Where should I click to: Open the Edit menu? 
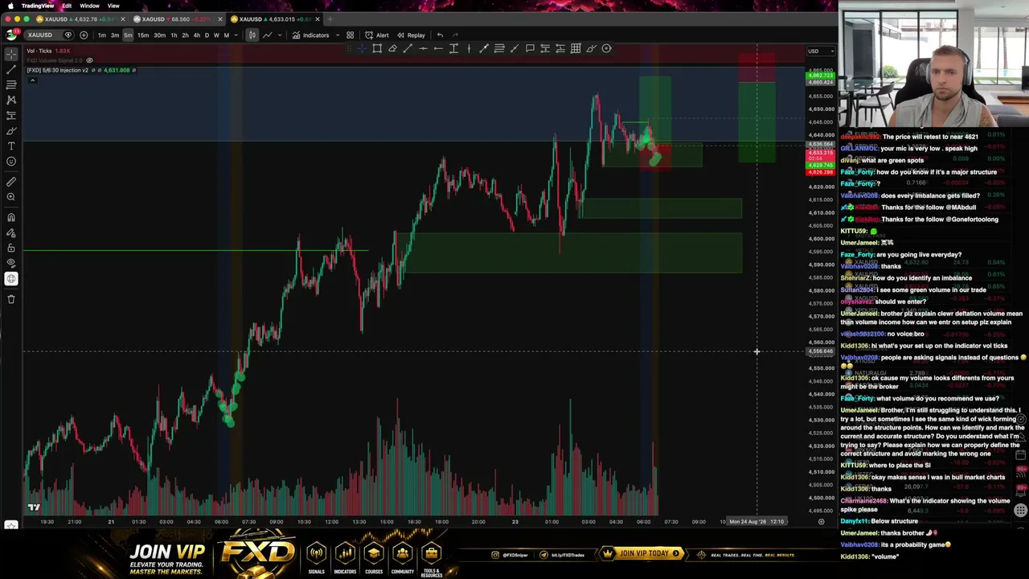click(67, 6)
